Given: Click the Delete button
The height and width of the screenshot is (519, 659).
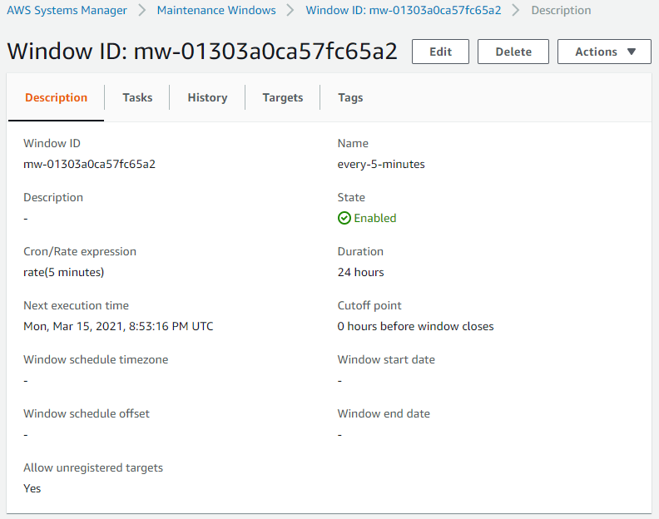Looking at the screenshot, I should click(x=513, y=52).
